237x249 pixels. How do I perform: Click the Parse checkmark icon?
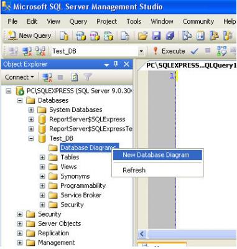pyautogui.click(x=195, y=51)
